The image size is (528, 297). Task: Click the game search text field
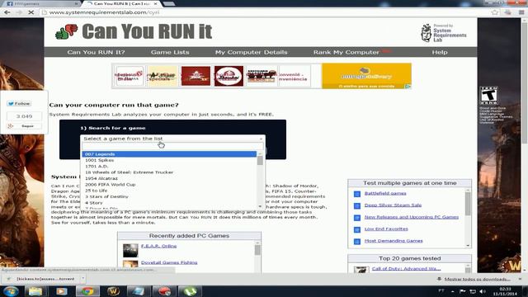pos(172,146)
